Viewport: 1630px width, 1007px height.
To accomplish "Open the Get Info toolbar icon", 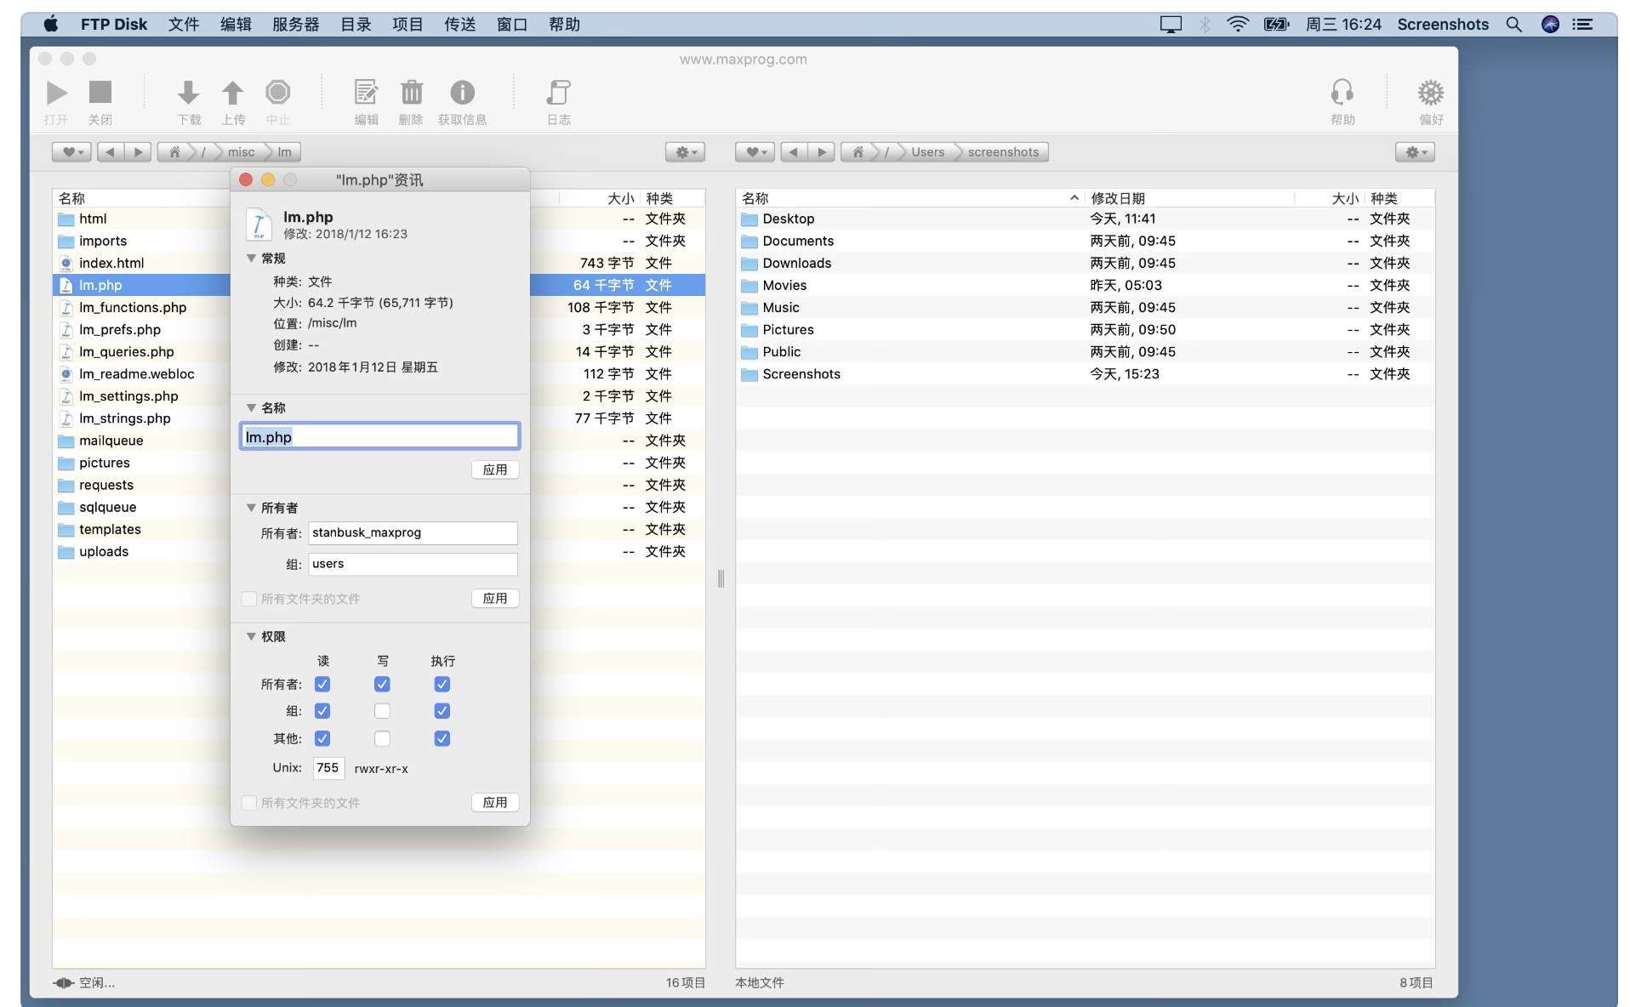I will 462,93.
